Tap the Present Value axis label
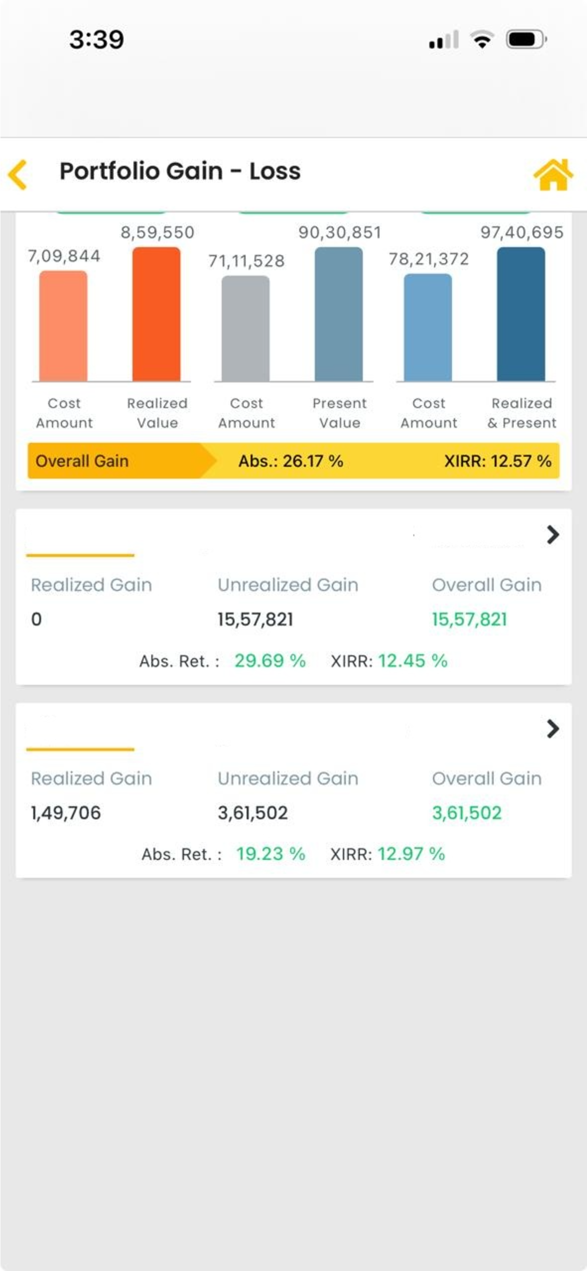This screenshot has width=587, height=1271. [x=339, y=413]
